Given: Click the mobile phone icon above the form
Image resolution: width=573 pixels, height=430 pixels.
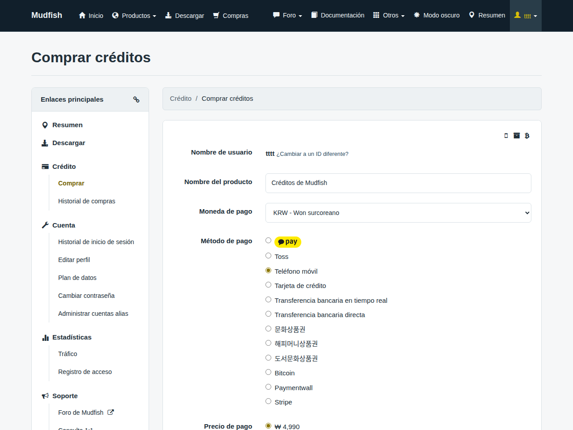Looking at the screenshot, I should click(506, 136).
